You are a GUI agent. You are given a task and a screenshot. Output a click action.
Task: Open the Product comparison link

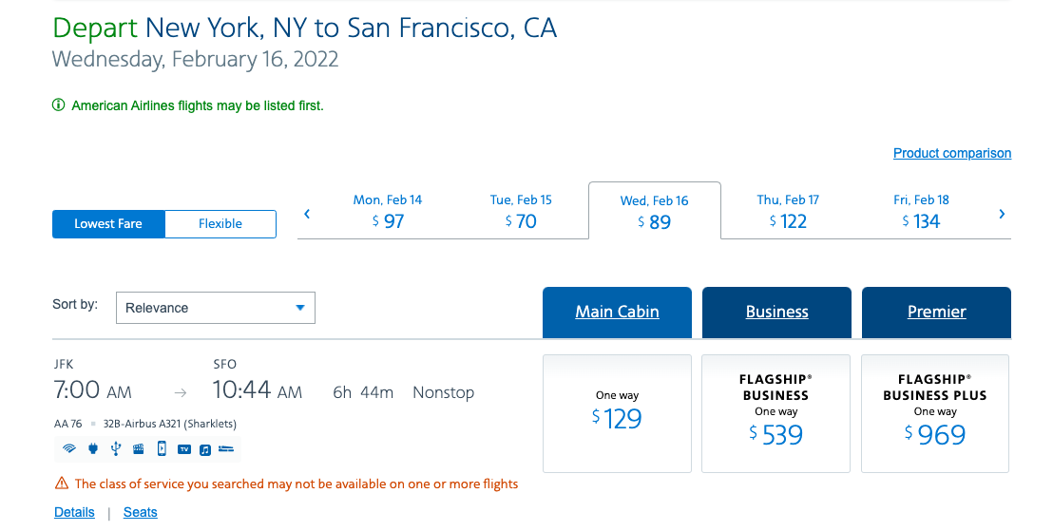pos(952,153)
